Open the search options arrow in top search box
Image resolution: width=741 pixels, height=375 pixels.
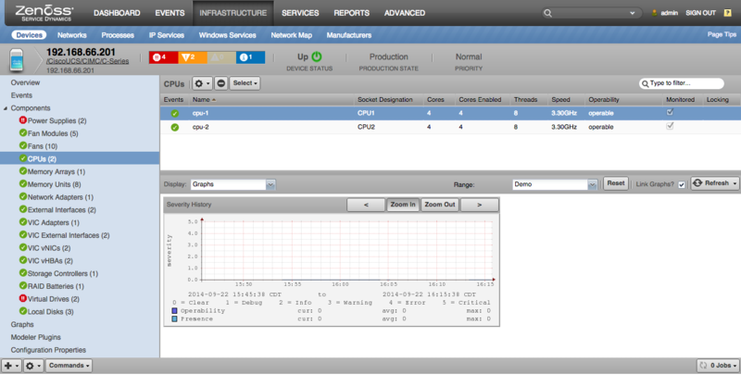[x=633, y=13]
